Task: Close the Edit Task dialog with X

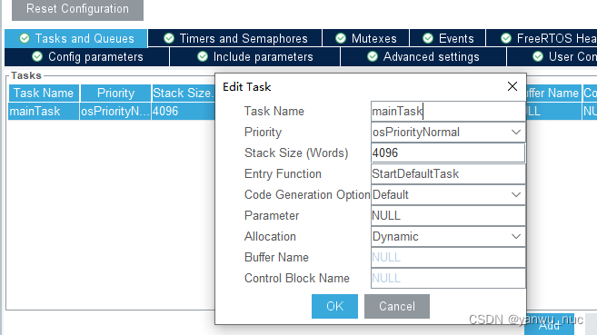Action: pyautogui.click(x=512, y=86)
